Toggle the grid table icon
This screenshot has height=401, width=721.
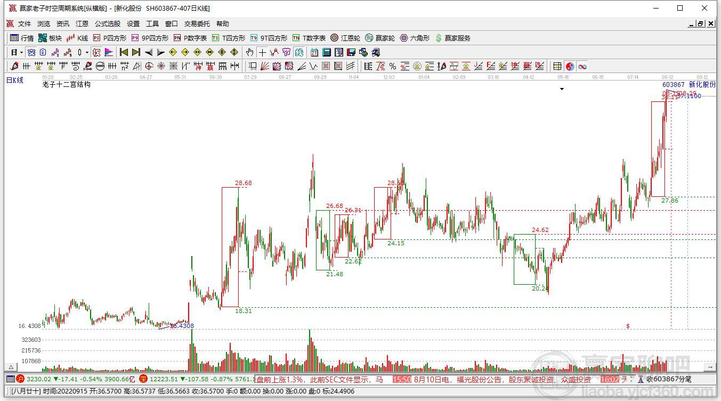click(x=557, y=66)
